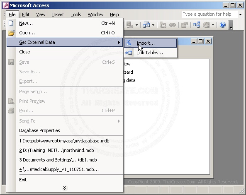
Task: Click Save in the File menu
Action: 65,62
